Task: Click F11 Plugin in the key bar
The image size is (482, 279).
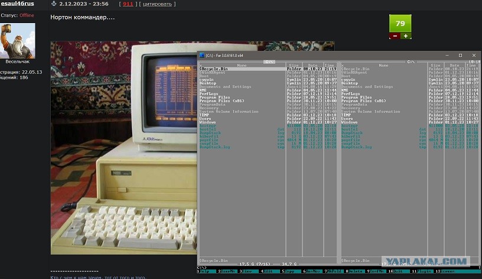Action: 422,271
